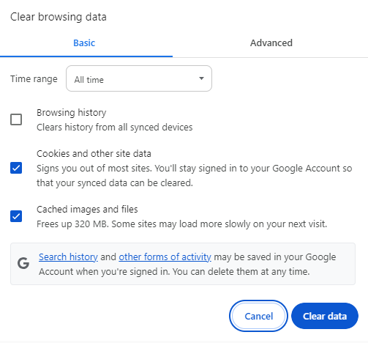Cancel the clear browsing data dialog

pyautogui.click(x=258, y=316)
